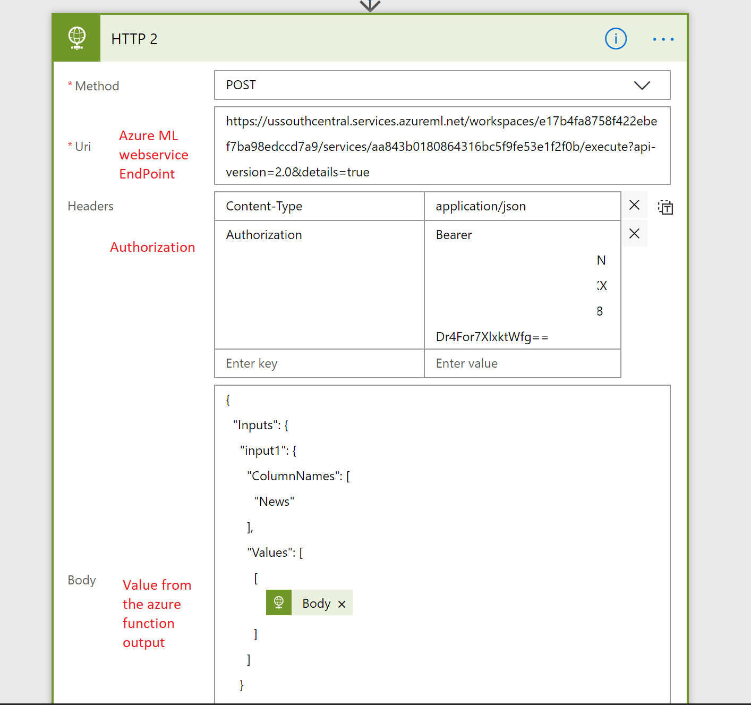Screen dimensions: 751x705
Task: Switch Headers to text mode via the T icon
Action: point(665,207)
